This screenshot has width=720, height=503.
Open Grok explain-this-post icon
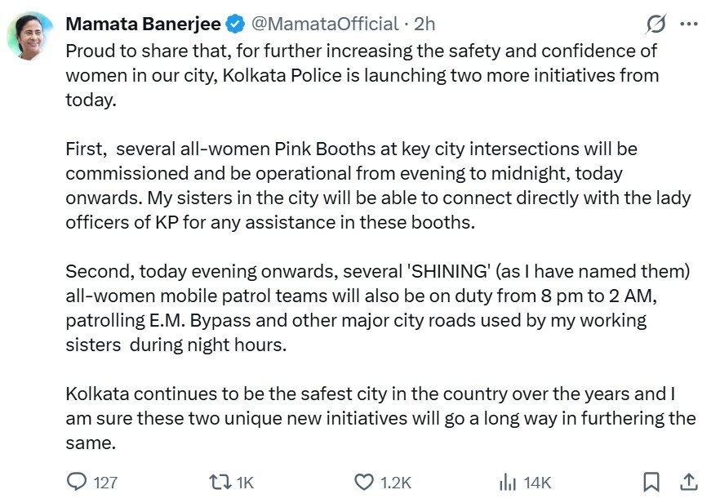tap(656, 24)
